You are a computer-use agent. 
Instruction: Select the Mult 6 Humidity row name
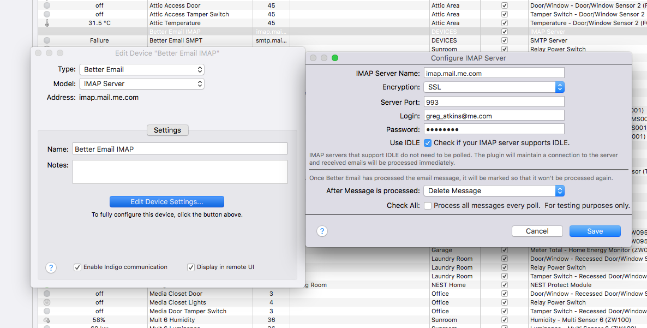(172, 320)
